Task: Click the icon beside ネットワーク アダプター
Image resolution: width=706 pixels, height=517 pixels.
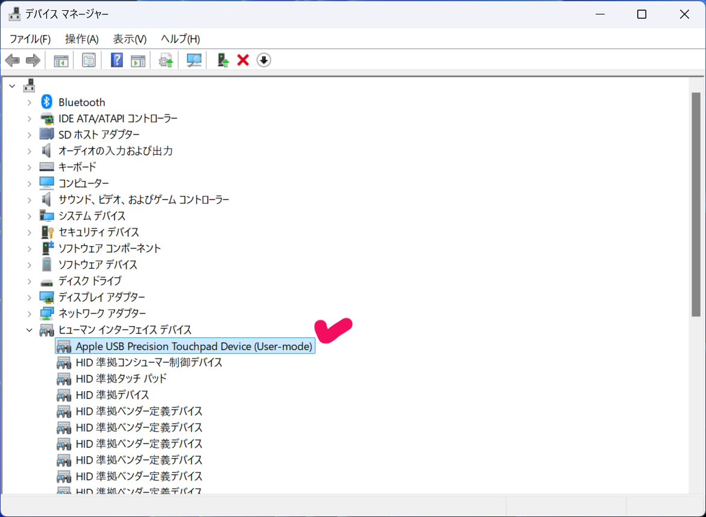Action: tap(46, 313)
